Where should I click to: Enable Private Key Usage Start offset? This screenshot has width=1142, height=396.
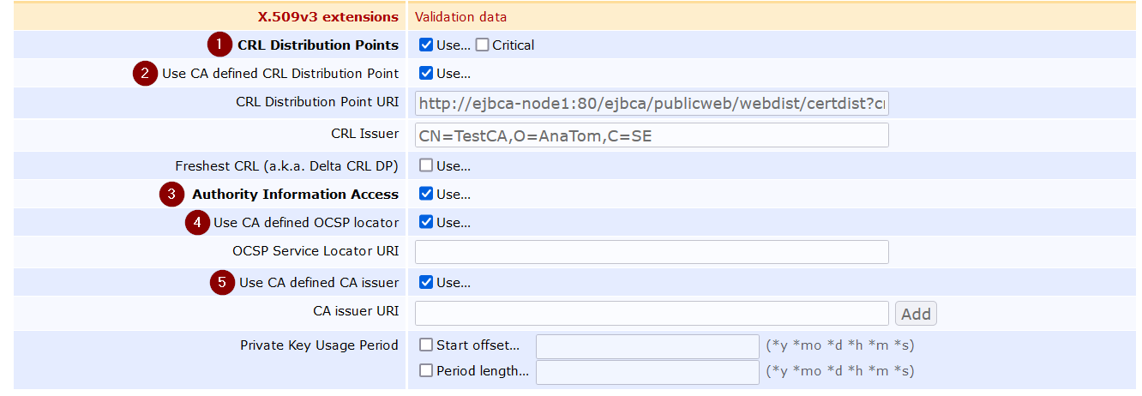[x=426, y=345]
